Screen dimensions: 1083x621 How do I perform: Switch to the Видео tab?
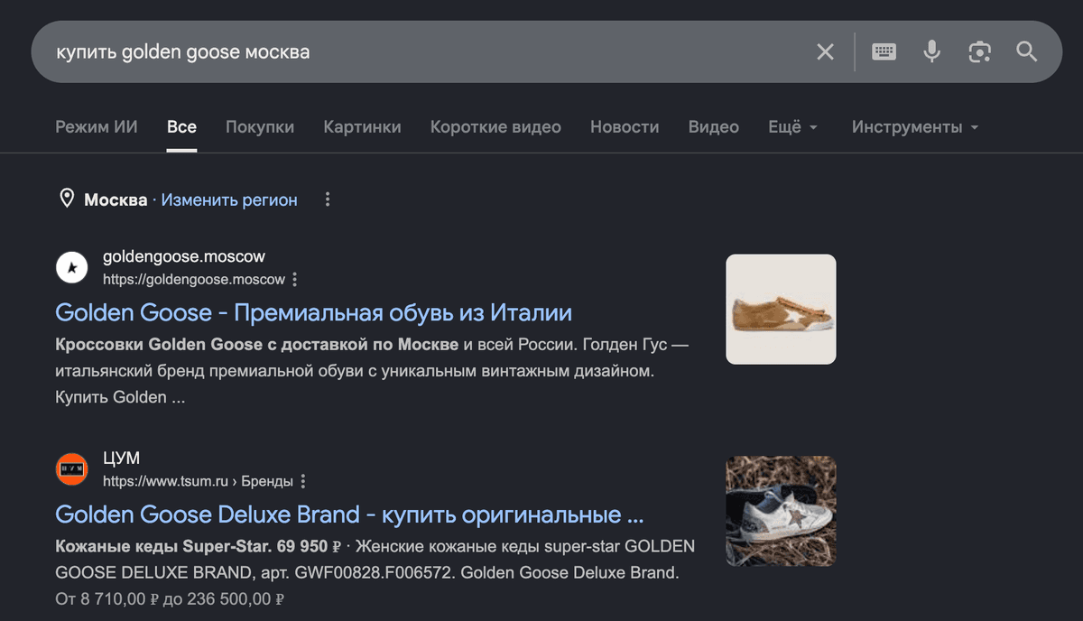pyautogui.click(x=714, y=127)
